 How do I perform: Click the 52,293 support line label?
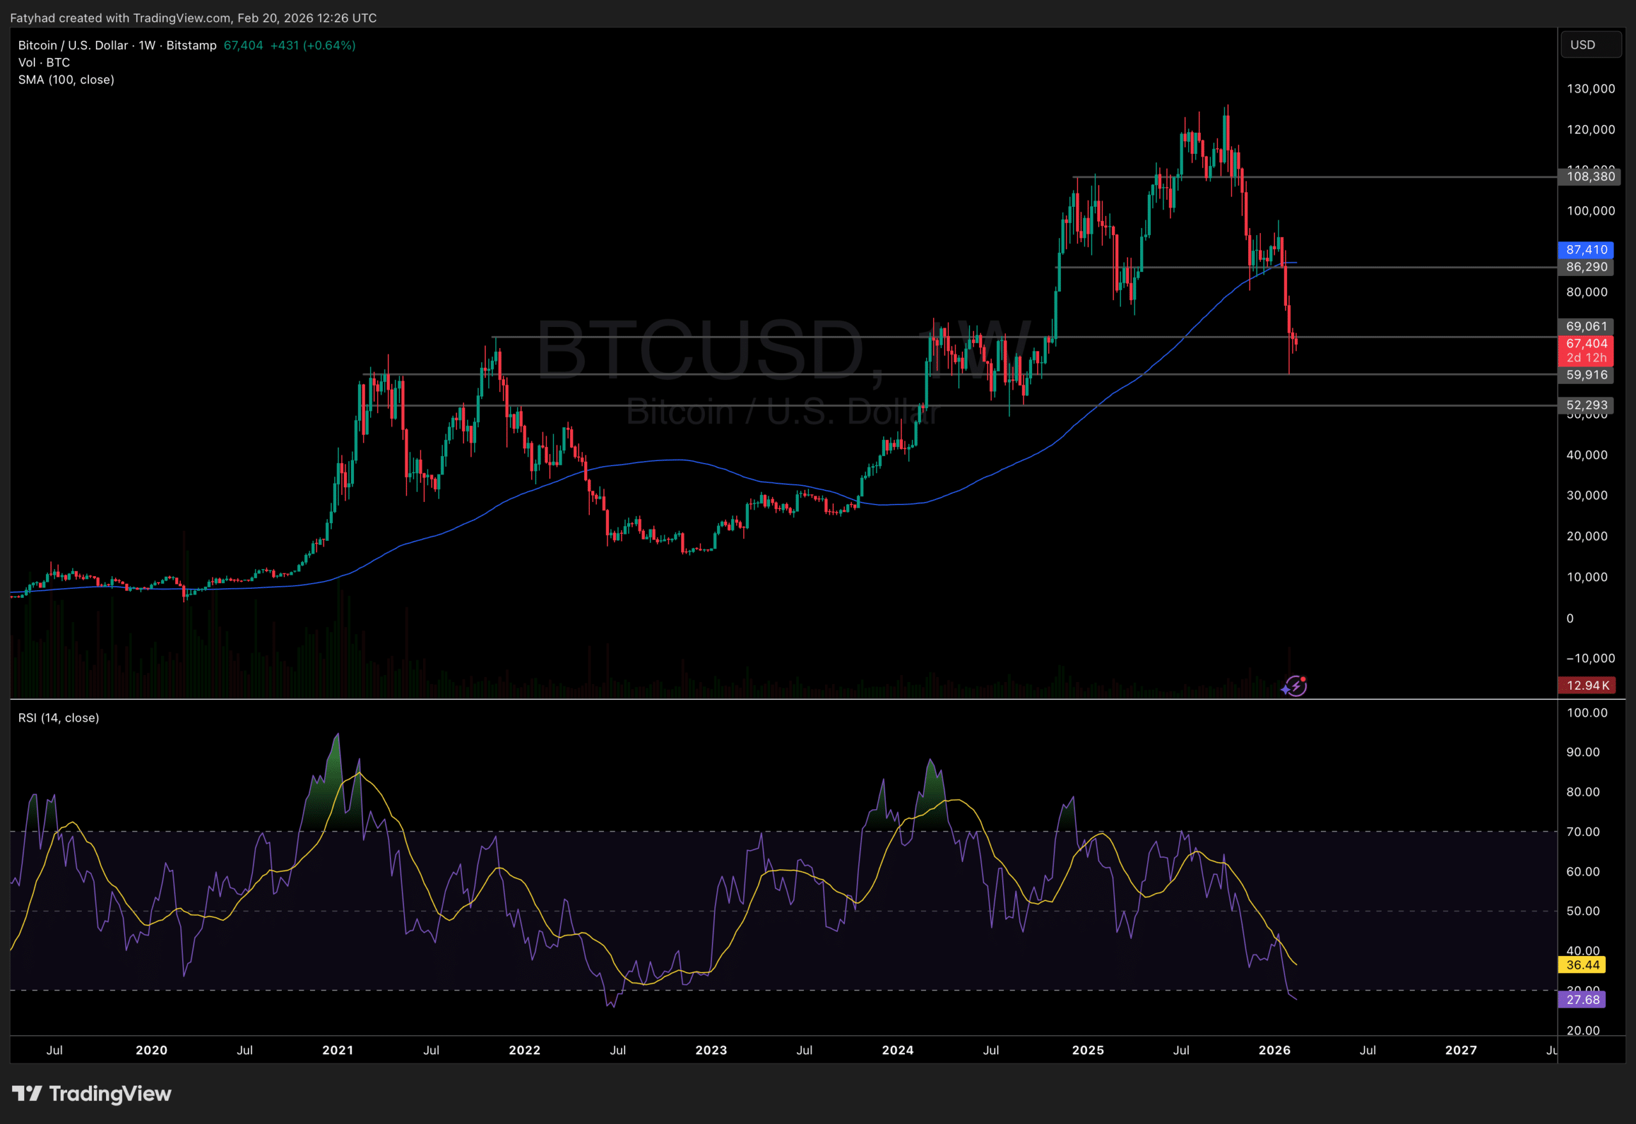click(x=1587, y=405)
